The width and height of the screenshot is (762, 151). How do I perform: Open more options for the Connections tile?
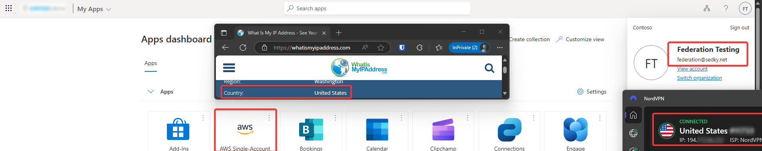pyautogui.click(x=534, y=118)
